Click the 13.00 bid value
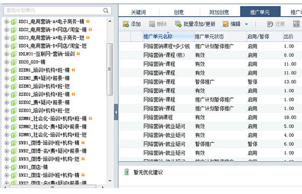The width and height of the screenshot is (302, 194). point(290,82)
